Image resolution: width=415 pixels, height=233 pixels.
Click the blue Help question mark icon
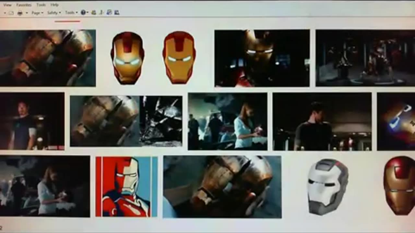[83, 13]
